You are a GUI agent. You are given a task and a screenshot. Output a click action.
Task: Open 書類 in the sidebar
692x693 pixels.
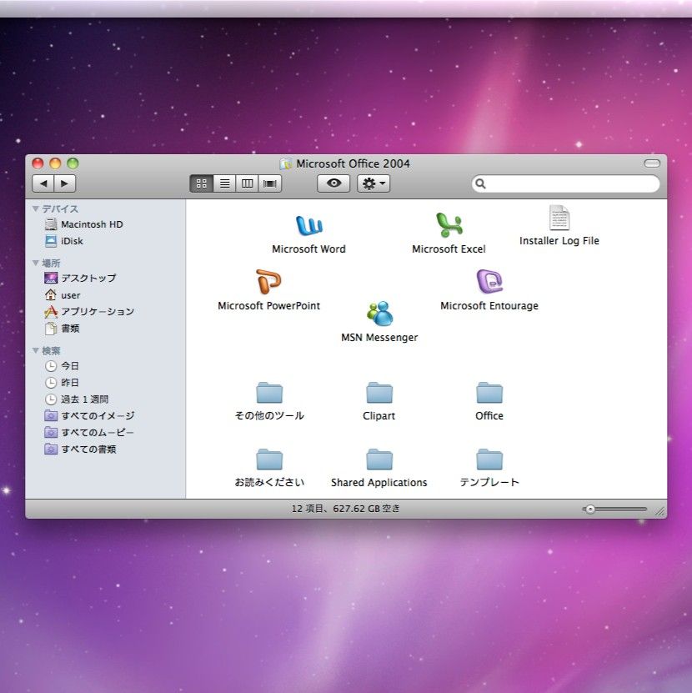tap(62, 329)
